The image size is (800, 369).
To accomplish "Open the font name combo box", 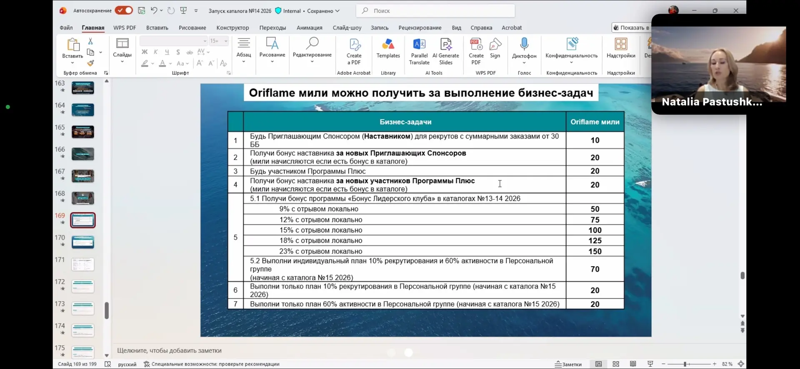I will 173,41.
